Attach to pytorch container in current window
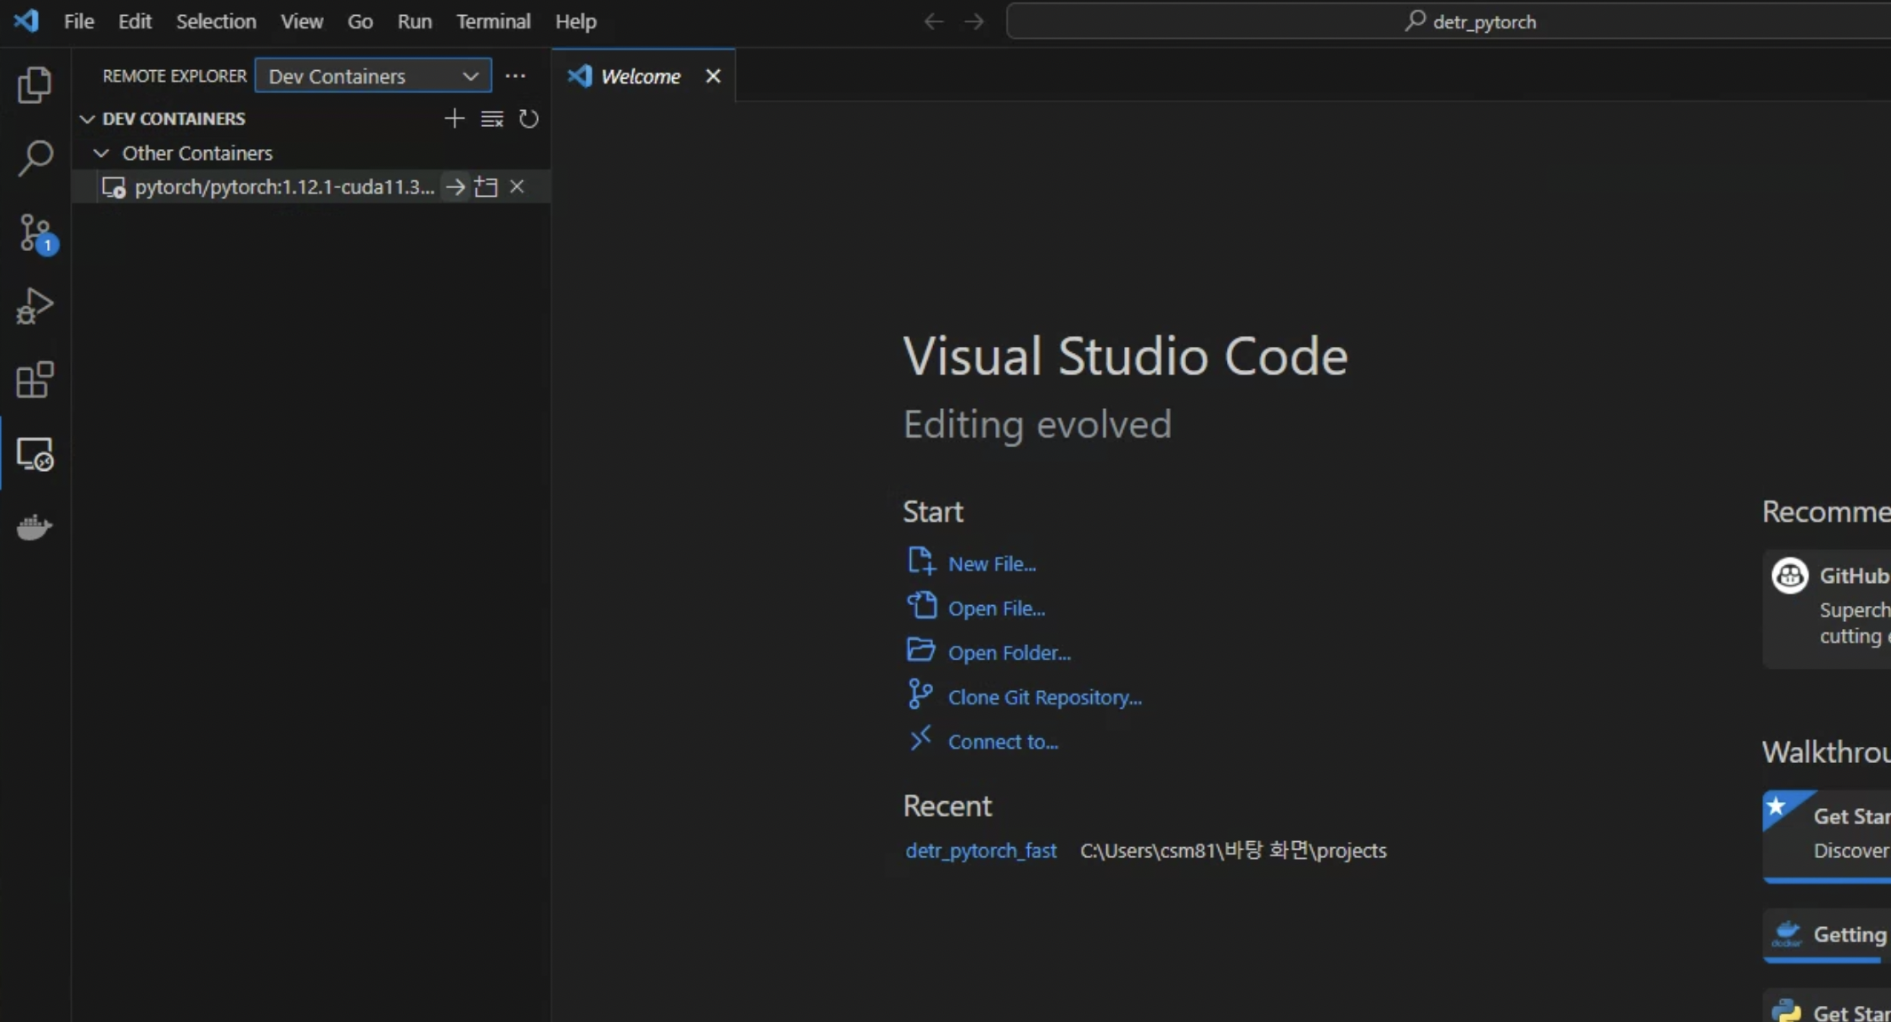The width and height of the screenshot is (1891, 1022). (455, 187)
